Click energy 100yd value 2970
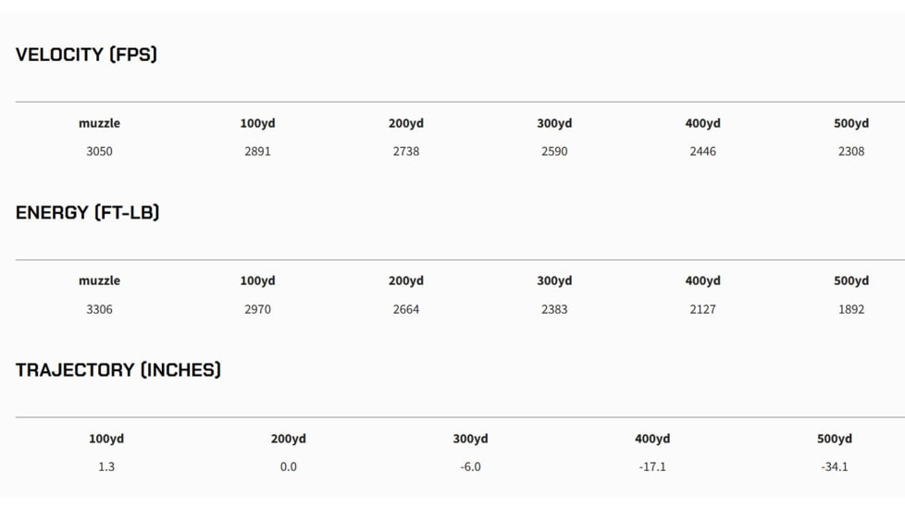Screen dimensions: 905x509 (257, 309)
